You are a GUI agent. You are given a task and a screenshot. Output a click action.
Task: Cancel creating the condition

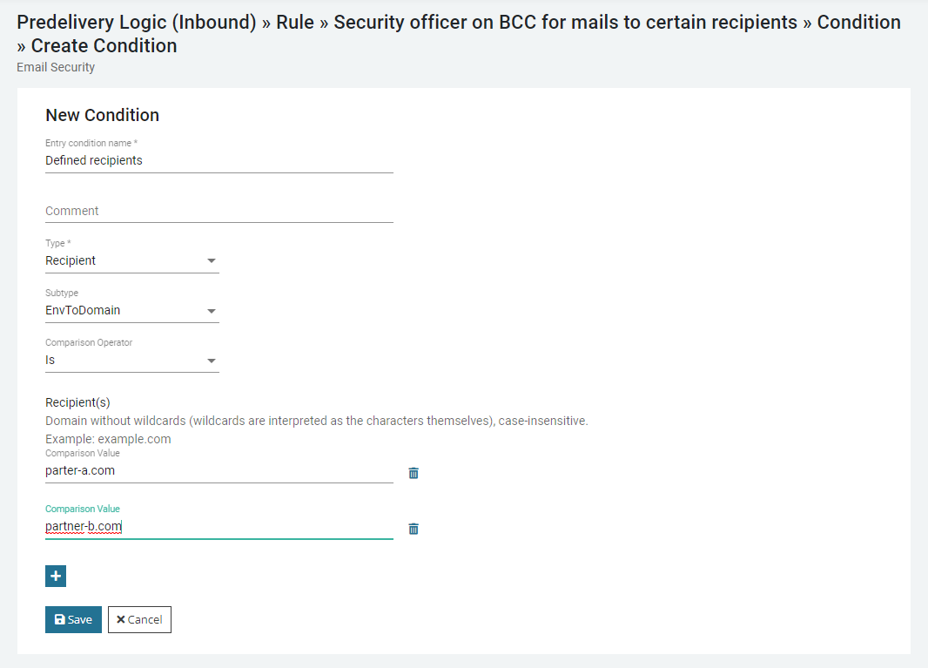(x=139, y=620)
